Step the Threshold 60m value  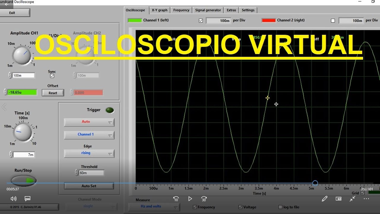(x=77, y=173)
